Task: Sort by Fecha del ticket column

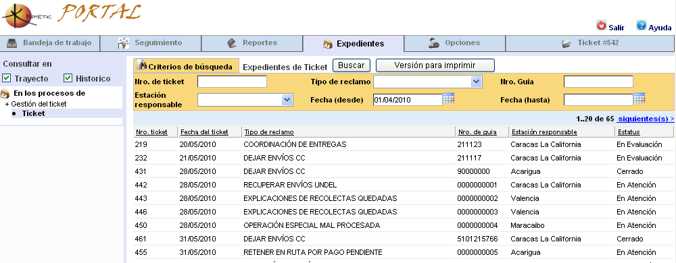Action: coord(204,132)
